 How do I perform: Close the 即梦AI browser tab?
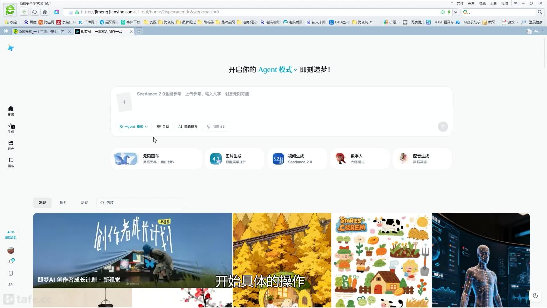tap(131, 32)
